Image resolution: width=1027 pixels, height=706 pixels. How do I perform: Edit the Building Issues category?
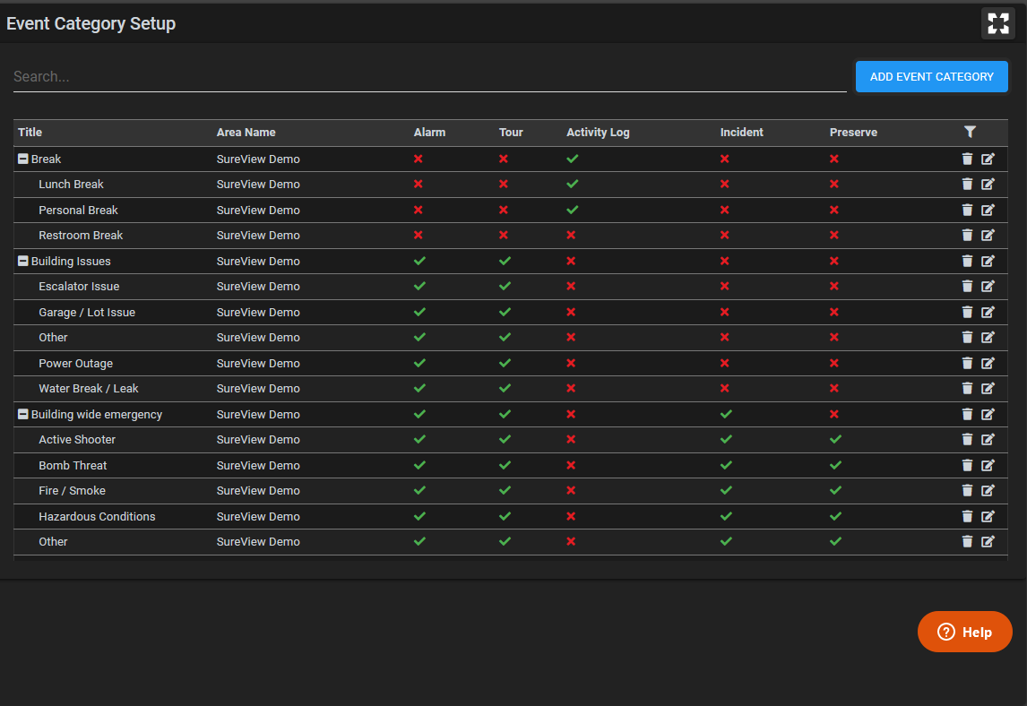click(x=988, y=261)
